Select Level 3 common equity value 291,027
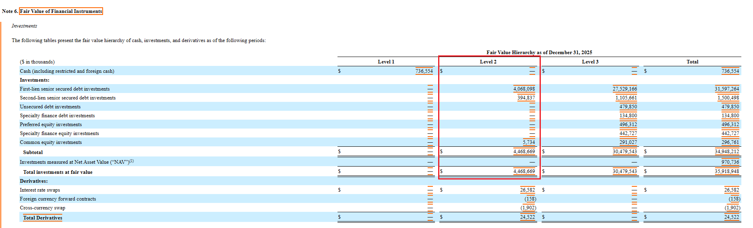The width and height of the screenshot is (753, 228). tap(628, 142)
